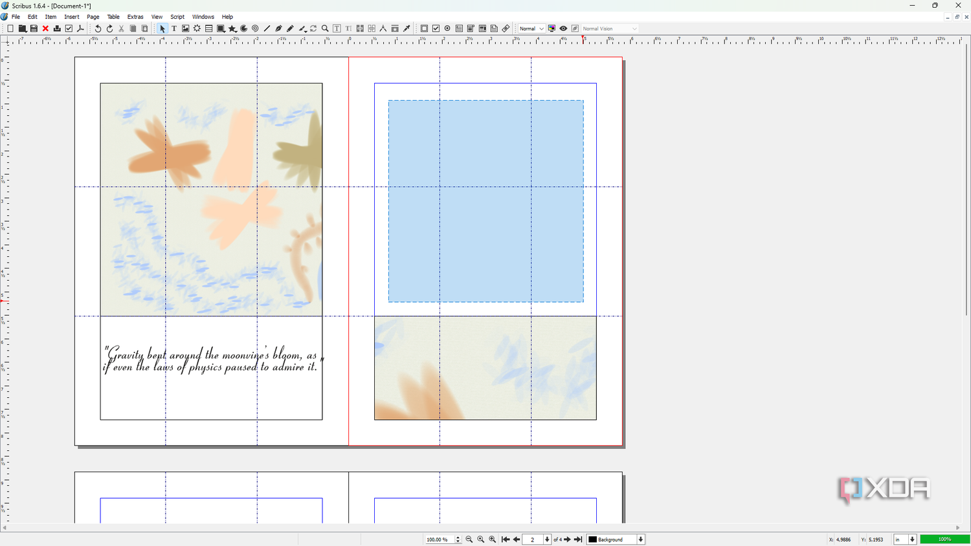
Task: Open the Script menu
Action: click(x=177, y=17)
